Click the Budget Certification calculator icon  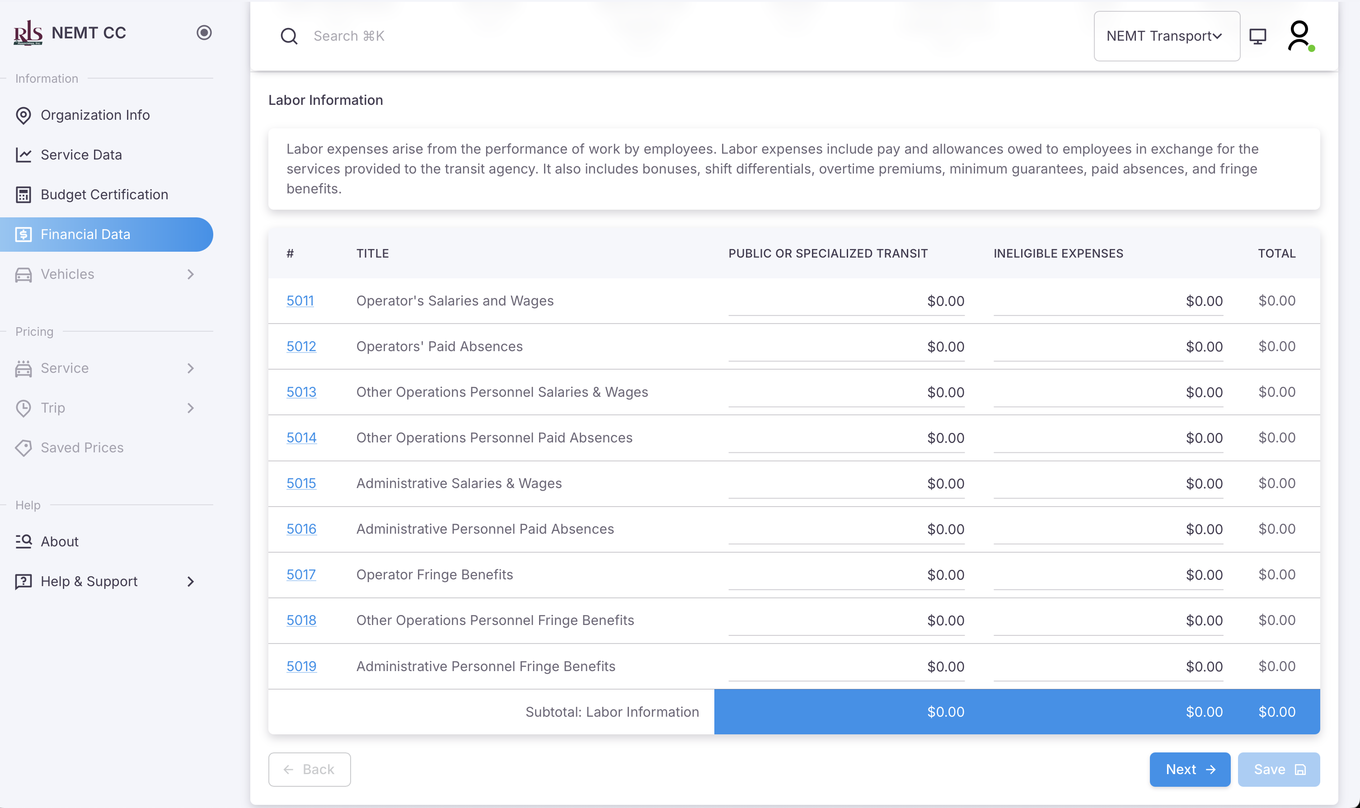pos(23,195)
